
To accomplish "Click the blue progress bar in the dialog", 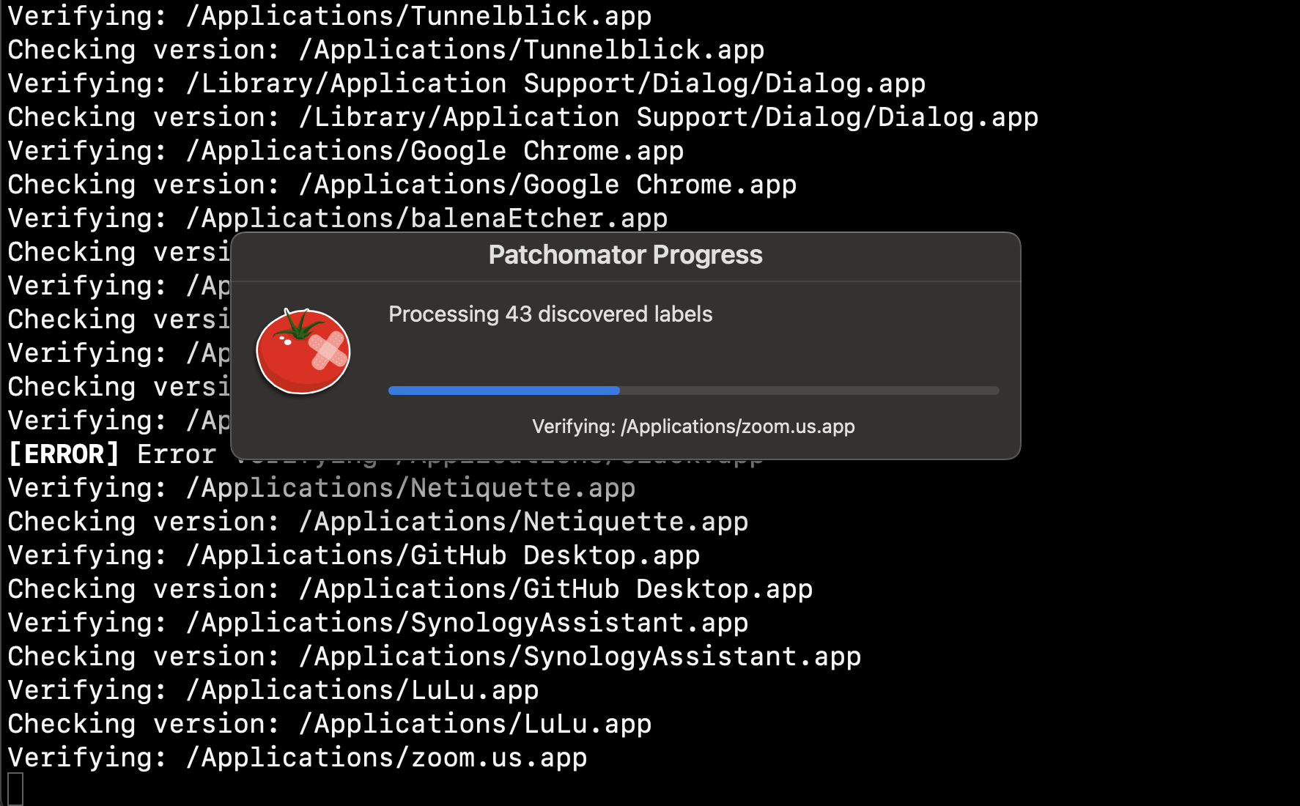I will (x=504, y=391).
